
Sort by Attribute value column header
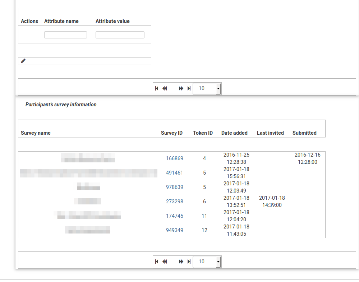tap(112, 21)
